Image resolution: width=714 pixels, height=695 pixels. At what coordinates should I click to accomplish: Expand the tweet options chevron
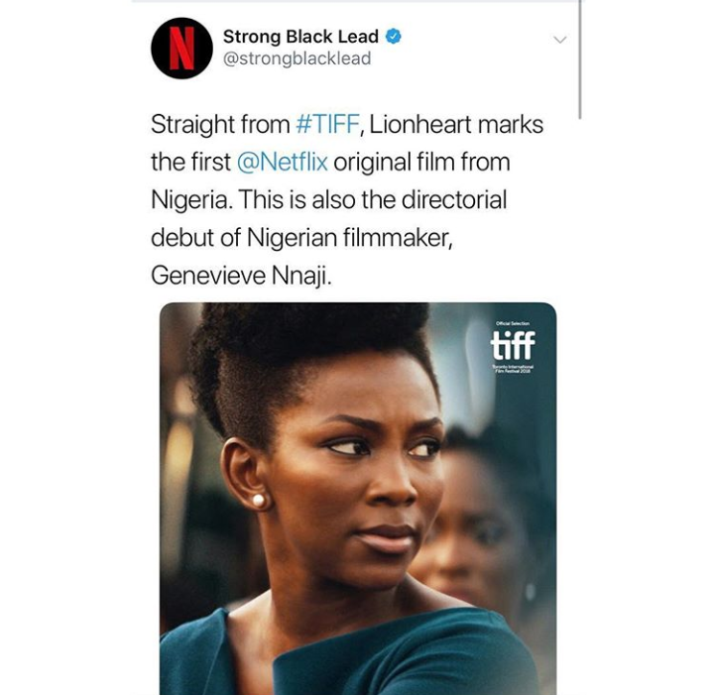point(559,40)
